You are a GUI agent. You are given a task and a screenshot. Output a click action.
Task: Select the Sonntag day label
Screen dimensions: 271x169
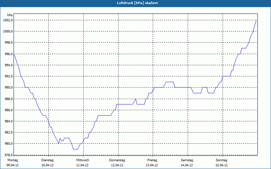[x=222, y=160]
